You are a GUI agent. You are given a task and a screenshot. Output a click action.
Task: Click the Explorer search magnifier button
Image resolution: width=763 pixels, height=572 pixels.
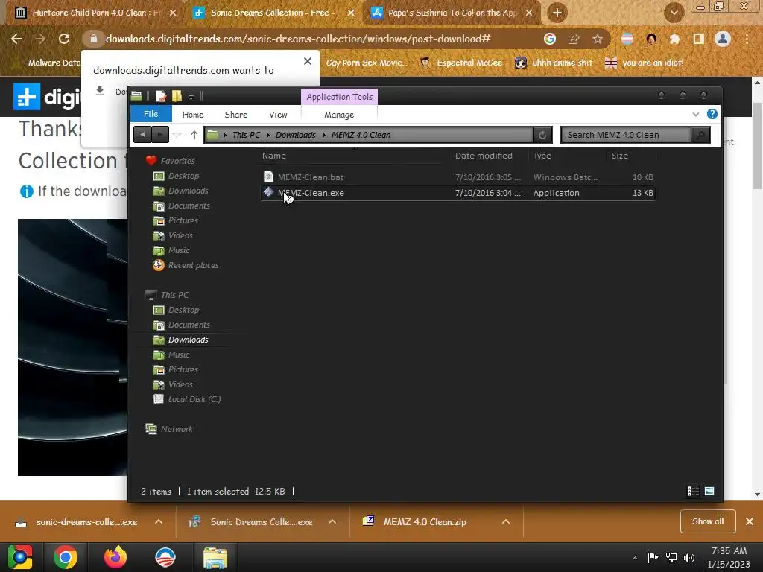point(700,135)
